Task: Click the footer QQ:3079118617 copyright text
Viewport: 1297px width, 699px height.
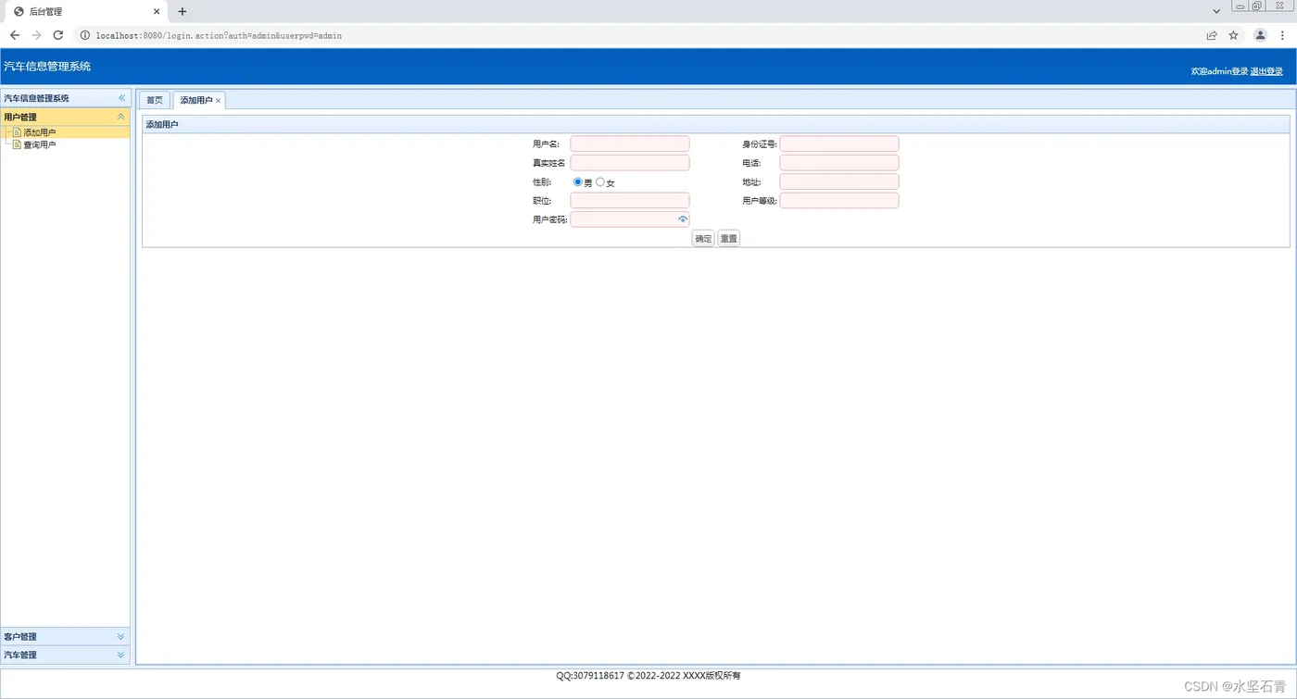Action: 648,676
